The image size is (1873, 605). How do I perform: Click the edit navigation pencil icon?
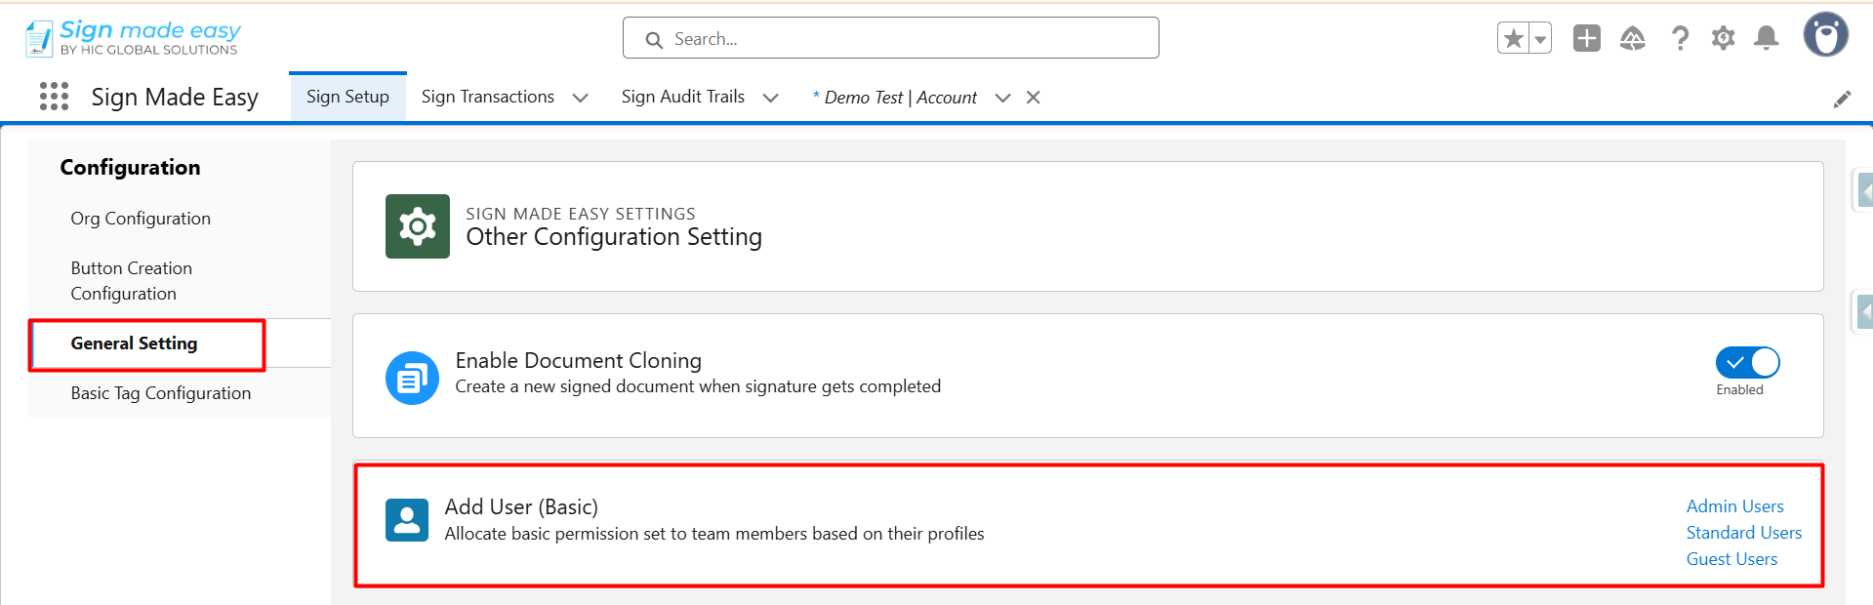click(1842, 99)
